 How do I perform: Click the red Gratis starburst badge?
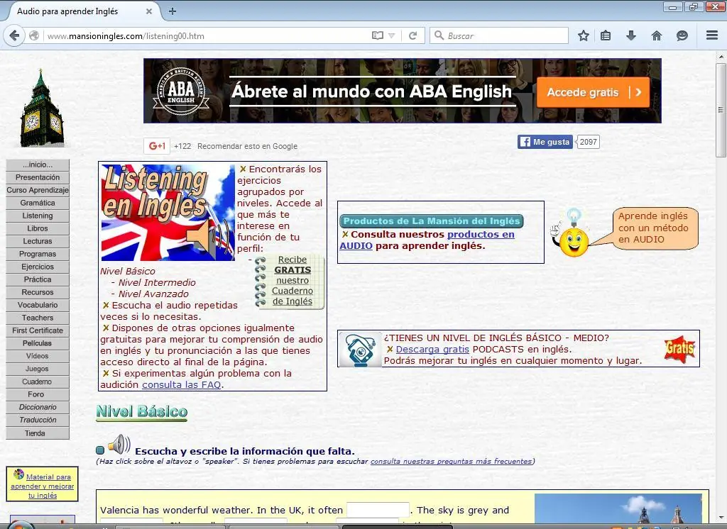click(x=679, y=349)
